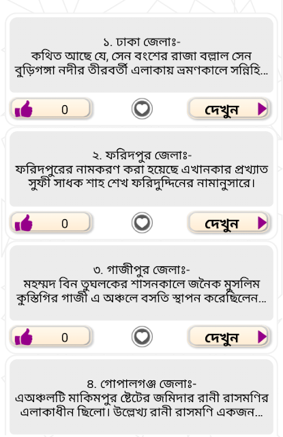Open দেখুন for গাজীপুর জেলা entry

228,337
